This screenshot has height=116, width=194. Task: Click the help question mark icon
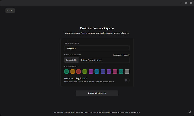(190, 112)
